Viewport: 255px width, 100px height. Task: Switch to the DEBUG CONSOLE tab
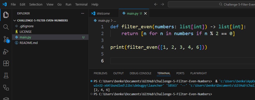tap(141, 73)
